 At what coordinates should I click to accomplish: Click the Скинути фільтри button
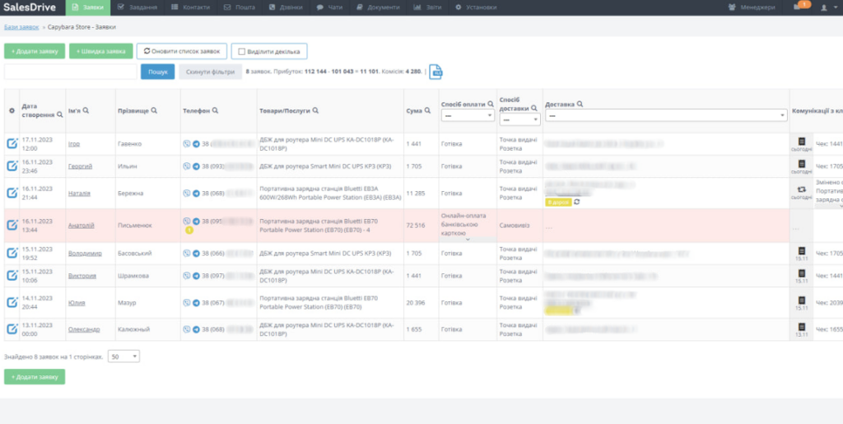tap(210, 72)
